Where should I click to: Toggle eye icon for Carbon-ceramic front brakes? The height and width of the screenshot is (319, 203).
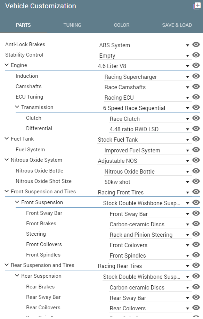coord(196,224)
